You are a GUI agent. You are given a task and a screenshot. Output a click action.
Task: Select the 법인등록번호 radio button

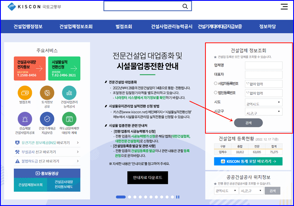215,92
